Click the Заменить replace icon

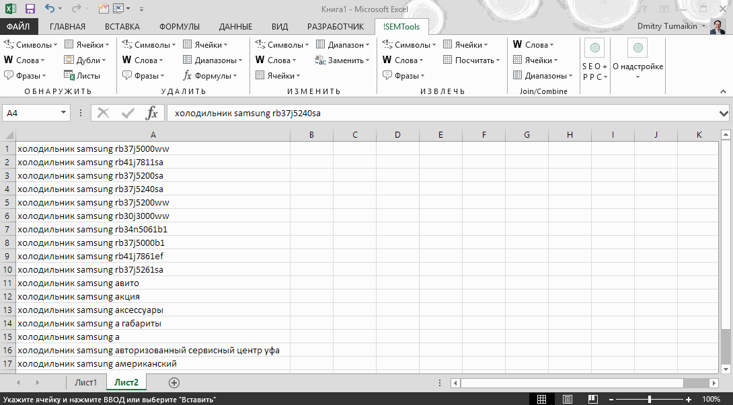(x=320, y=60)
